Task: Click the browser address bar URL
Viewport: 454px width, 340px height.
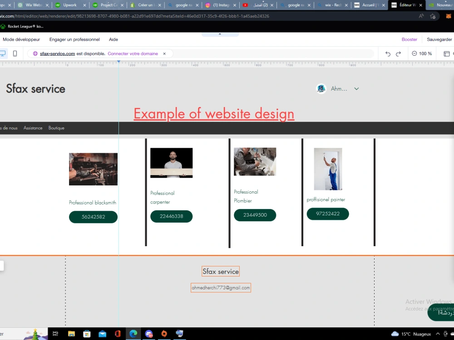Action: tap(134, 16)
